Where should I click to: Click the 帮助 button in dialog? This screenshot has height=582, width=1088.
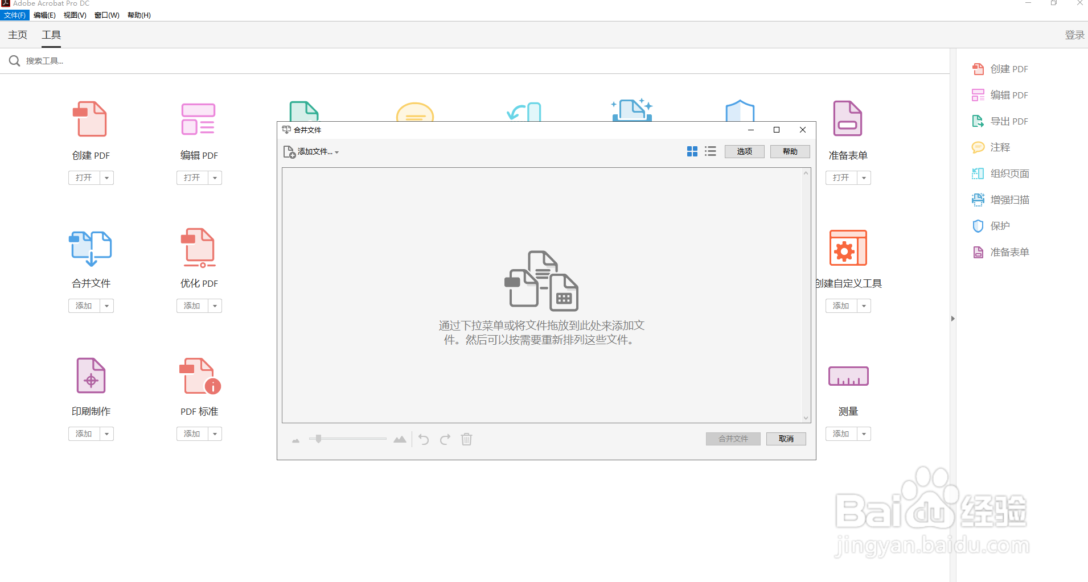(790, 151)
